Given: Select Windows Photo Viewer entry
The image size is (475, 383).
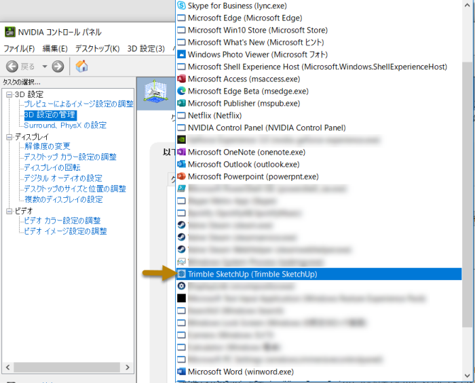Looking at the screenshot, I should point(319,54).
